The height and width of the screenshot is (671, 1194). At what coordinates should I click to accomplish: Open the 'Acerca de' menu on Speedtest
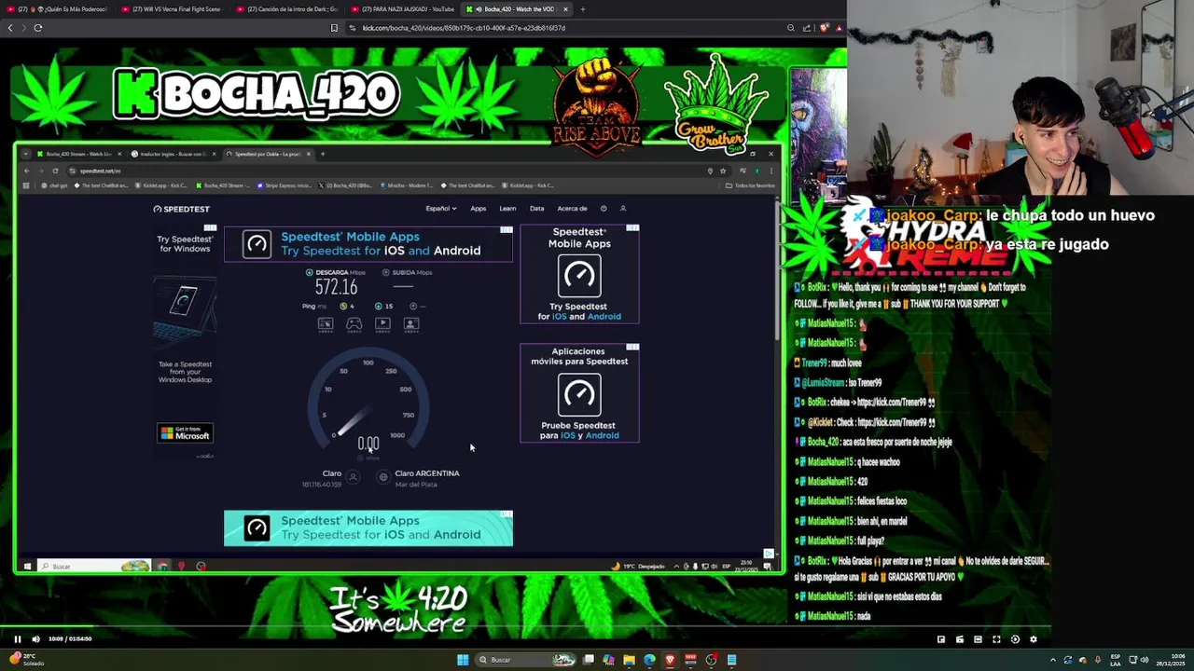click(572, 209)
